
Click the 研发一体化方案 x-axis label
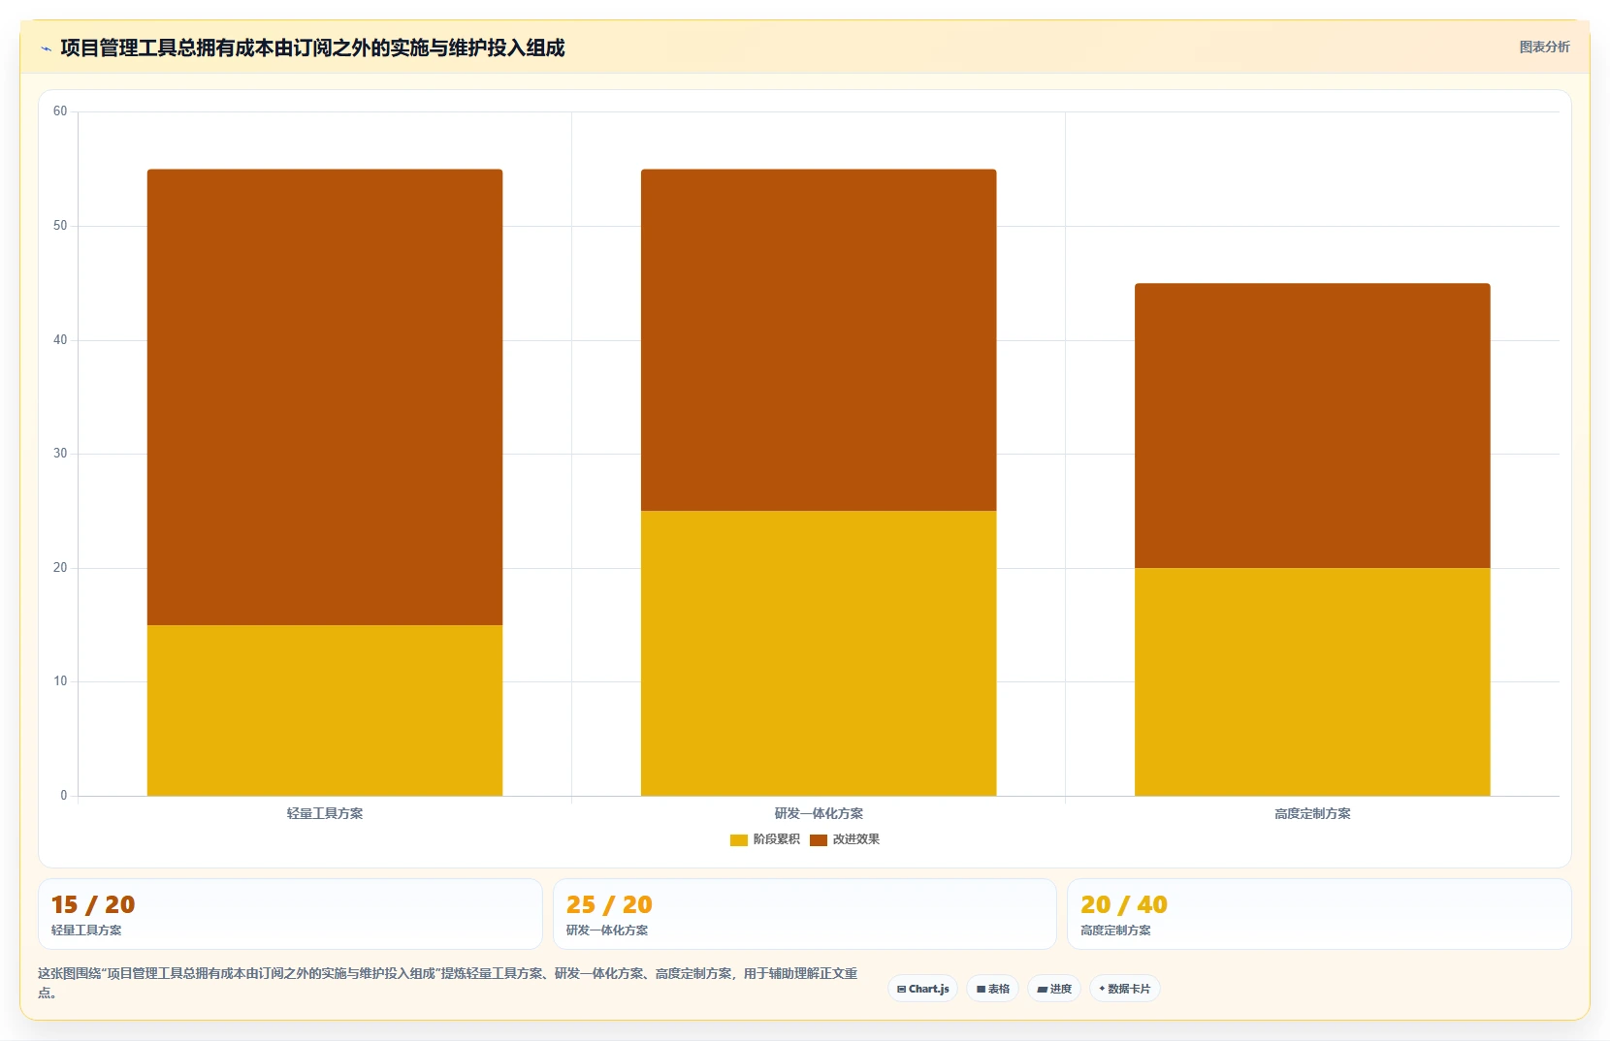(819, 813)
